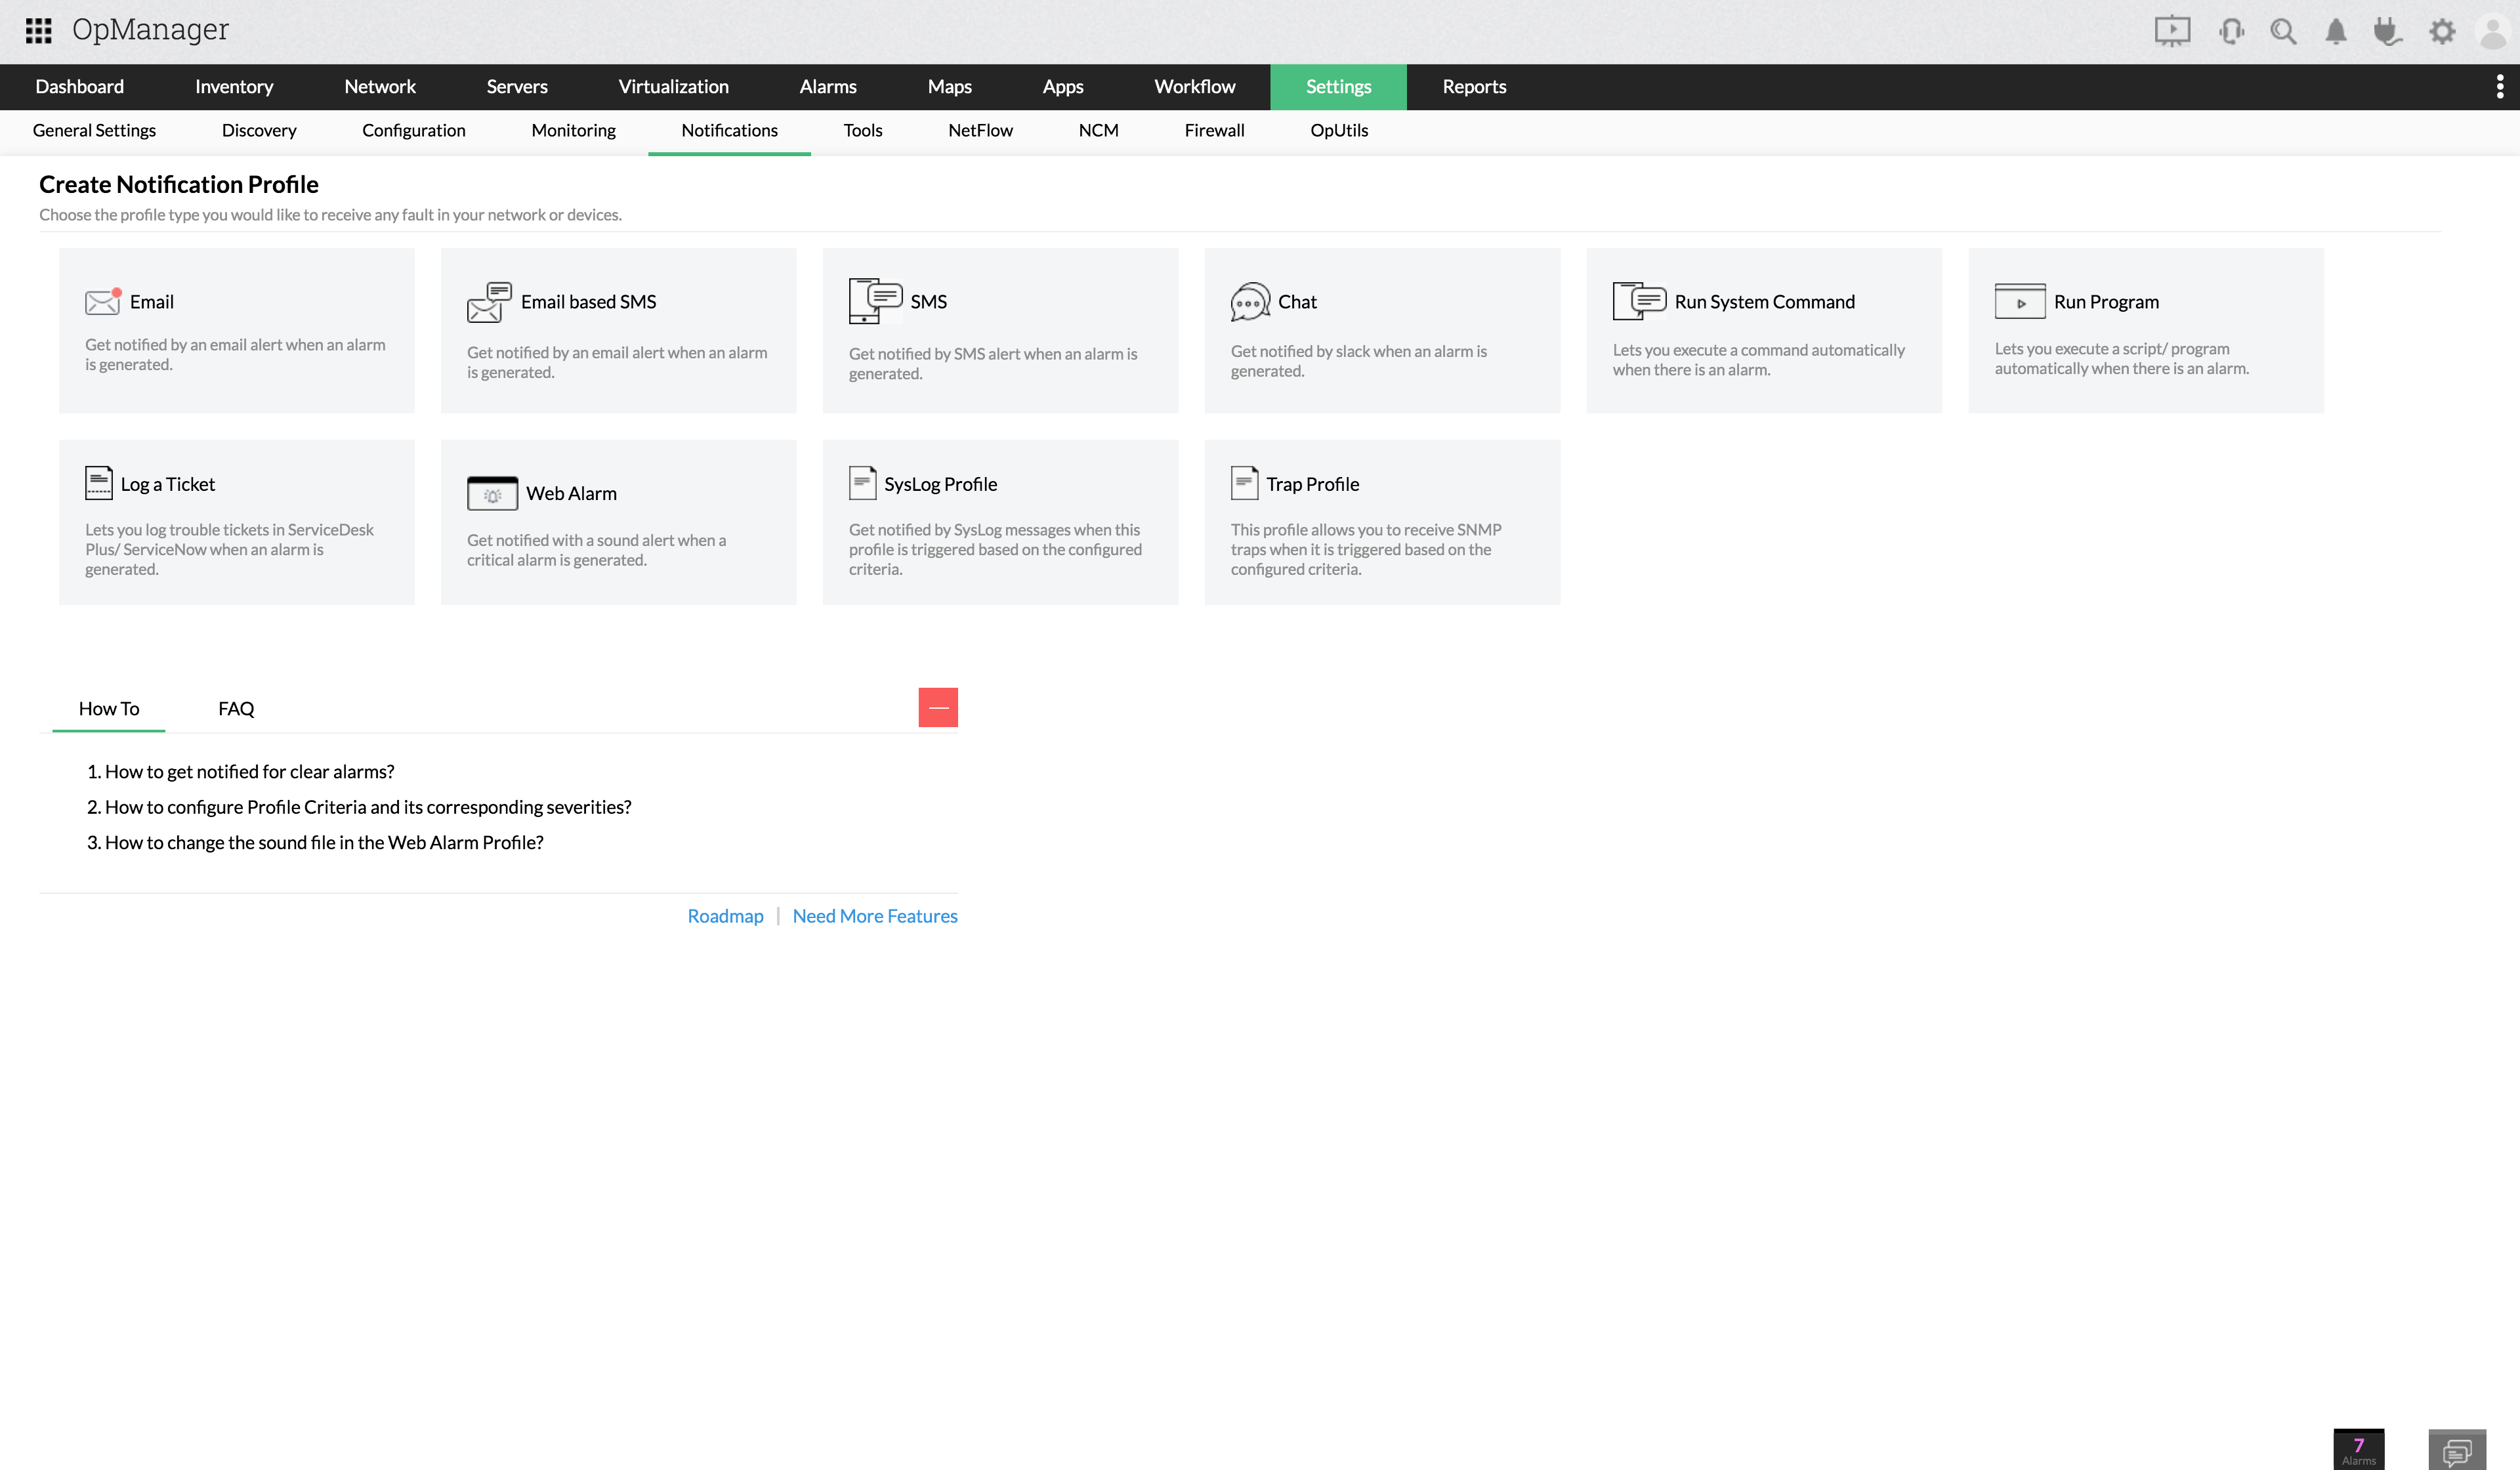Click the search icon in the top bar
The image size is (2520, 1470).
2284,30
